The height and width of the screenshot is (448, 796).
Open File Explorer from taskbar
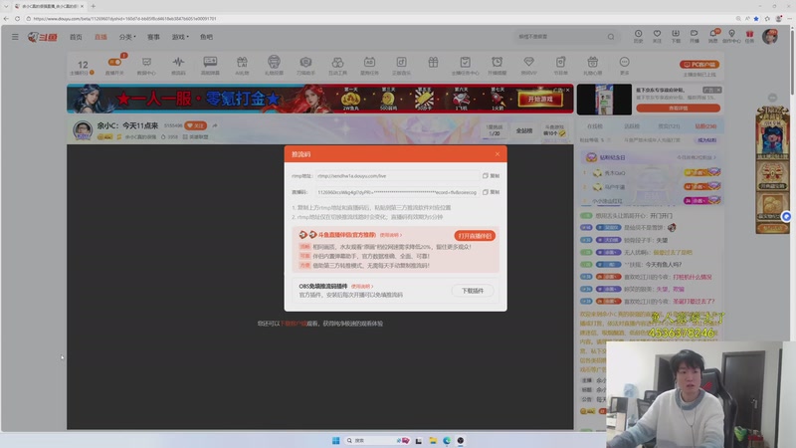coord(433,440)
